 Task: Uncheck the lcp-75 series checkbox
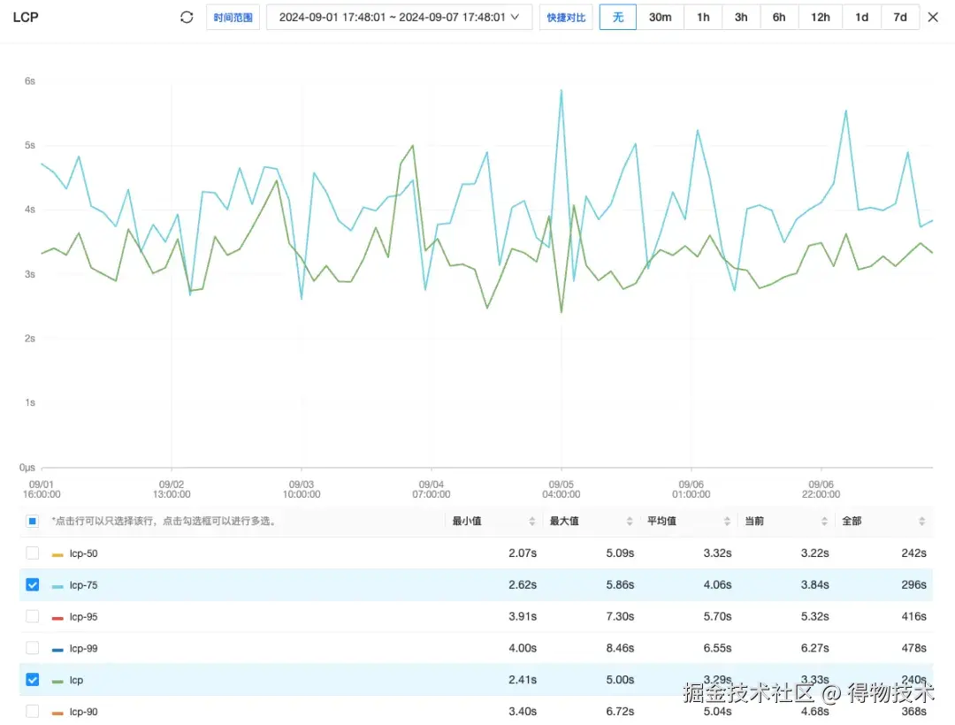point(33,585)
